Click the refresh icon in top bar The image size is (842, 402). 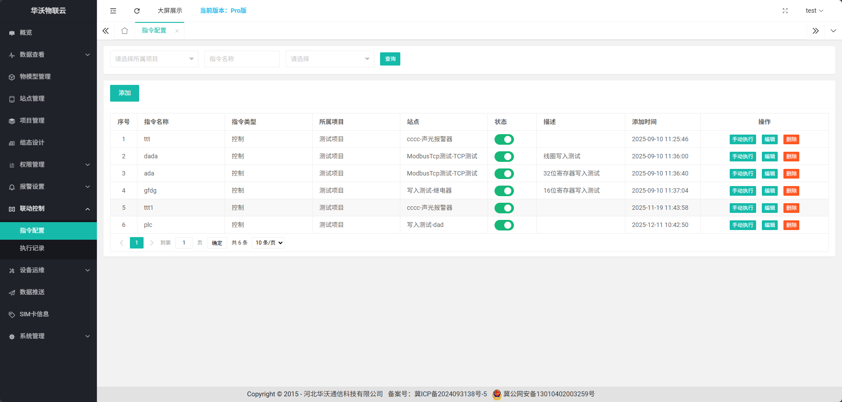pyautogui.click(x=137, y=11)
